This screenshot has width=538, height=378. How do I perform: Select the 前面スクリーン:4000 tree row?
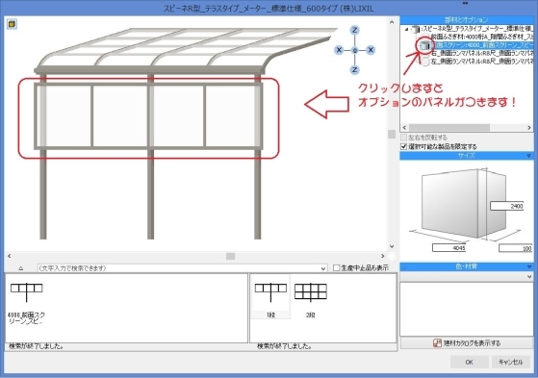(x=483, y=45)
